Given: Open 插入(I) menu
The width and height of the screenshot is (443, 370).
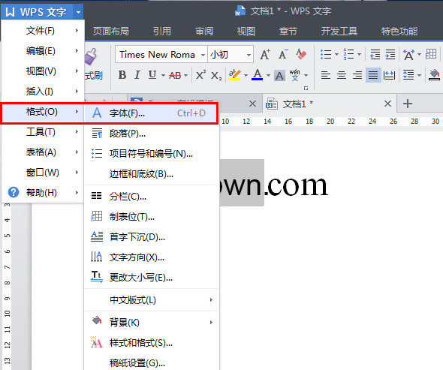Looking at the screenshot, I should pyautogui.click(x=43, y=92).
